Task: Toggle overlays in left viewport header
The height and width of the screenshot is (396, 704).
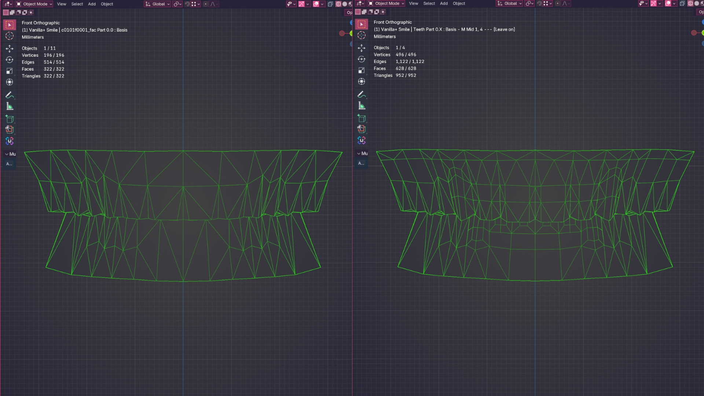Action: [x=316, y=4]
